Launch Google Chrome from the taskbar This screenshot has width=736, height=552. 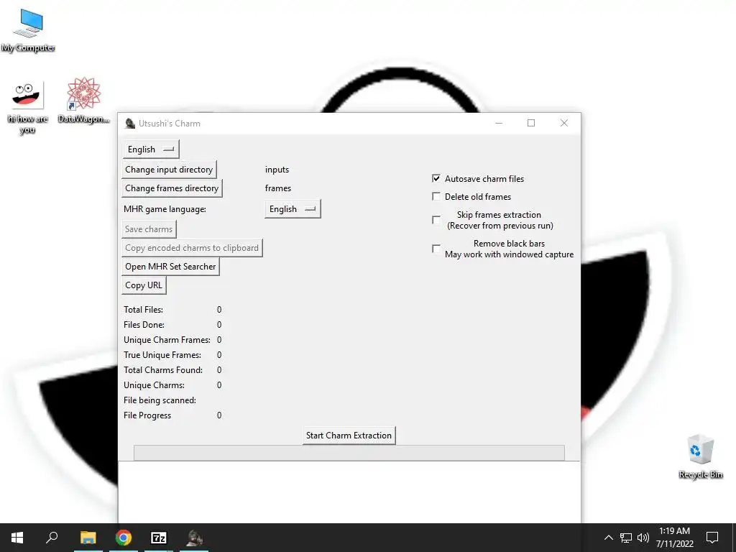click(124, 538)
